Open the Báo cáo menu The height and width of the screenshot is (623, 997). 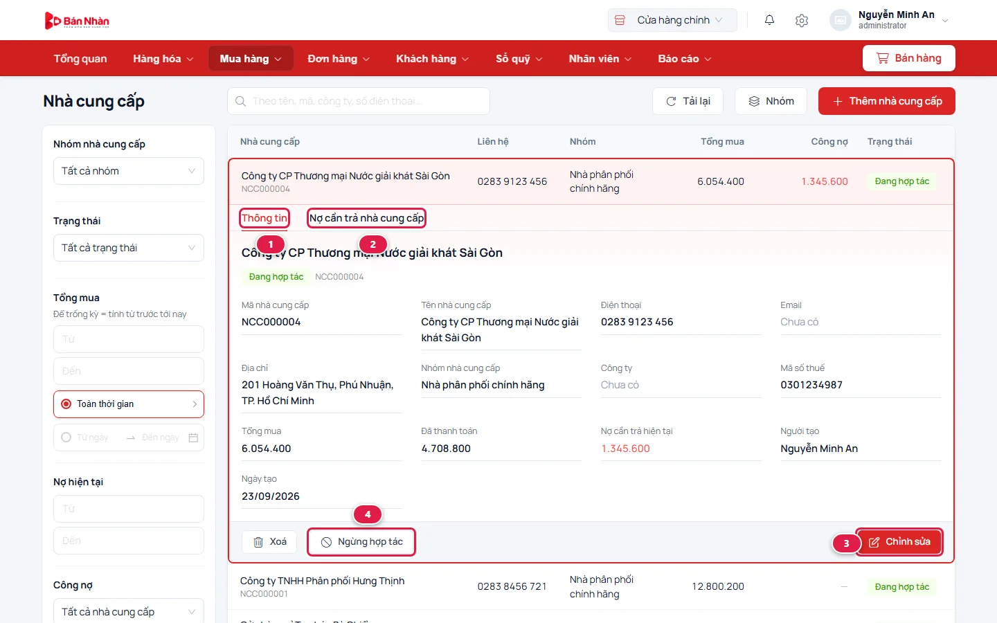(x=684, y=59)
